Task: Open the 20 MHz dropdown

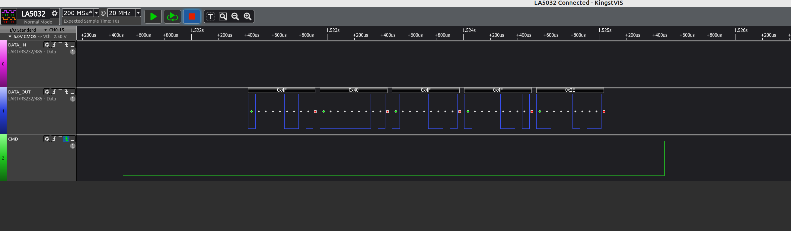Action: (138, 13)
